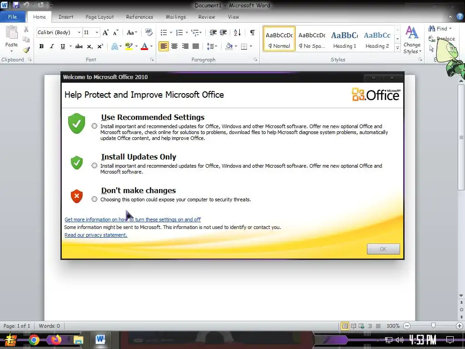Screen dimensions: 465x349
Task: Select Use Recommended Settings radio button
Action: (94, 126)
